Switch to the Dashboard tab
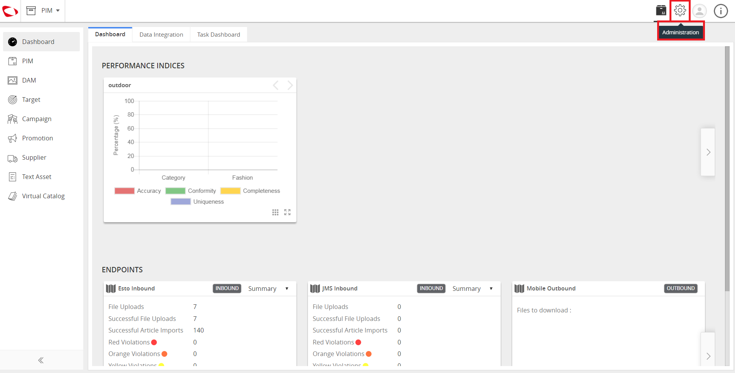Image resolution: width=735 pixels, height=373 pixels. coord(110,34)
